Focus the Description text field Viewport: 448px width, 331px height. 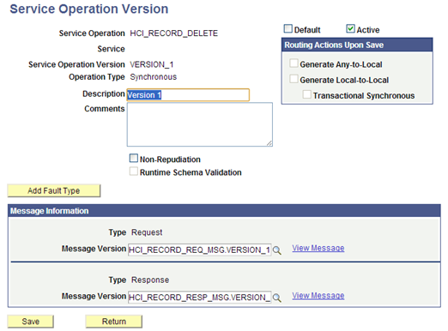tap(188, 95)
